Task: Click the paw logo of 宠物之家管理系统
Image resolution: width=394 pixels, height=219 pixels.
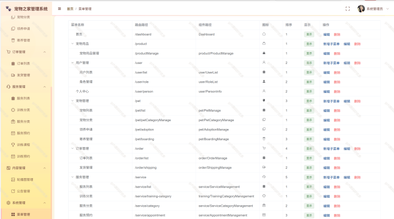Action: 8,9
